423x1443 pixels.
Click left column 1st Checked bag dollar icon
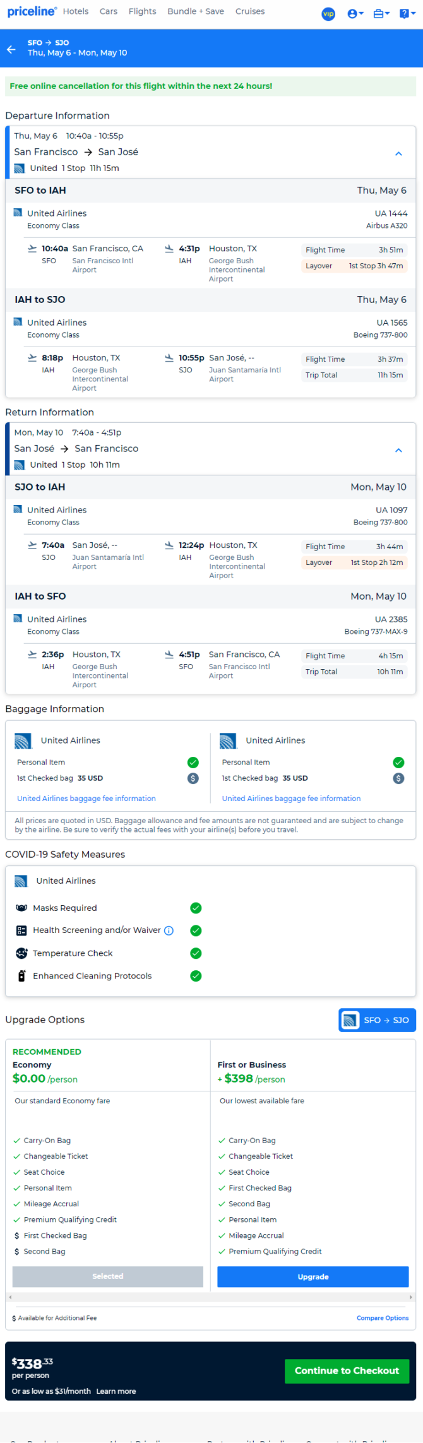click(x=193, y=778)
